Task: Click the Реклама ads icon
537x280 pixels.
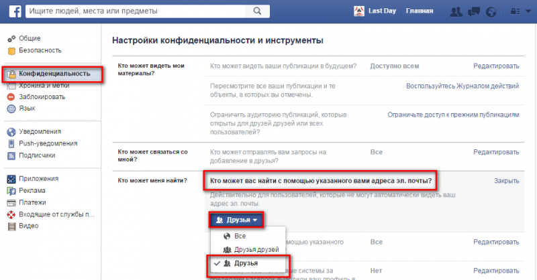Action: 11,191
